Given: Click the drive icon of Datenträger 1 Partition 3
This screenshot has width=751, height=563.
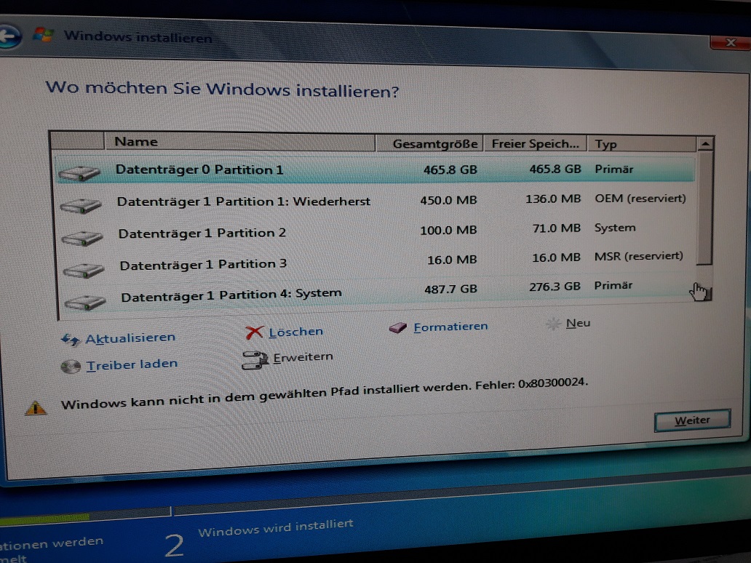Looking at the screenshot, I should (x=84, y=270).
